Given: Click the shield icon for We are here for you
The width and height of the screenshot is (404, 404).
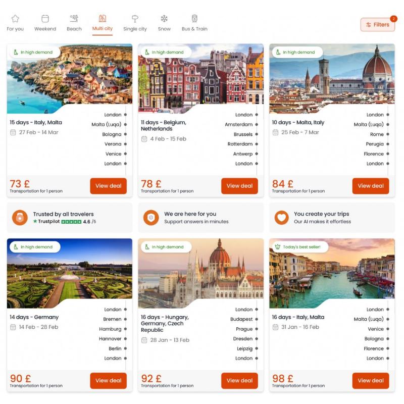Looking at the screenshot, I should (x=151, y=218).
